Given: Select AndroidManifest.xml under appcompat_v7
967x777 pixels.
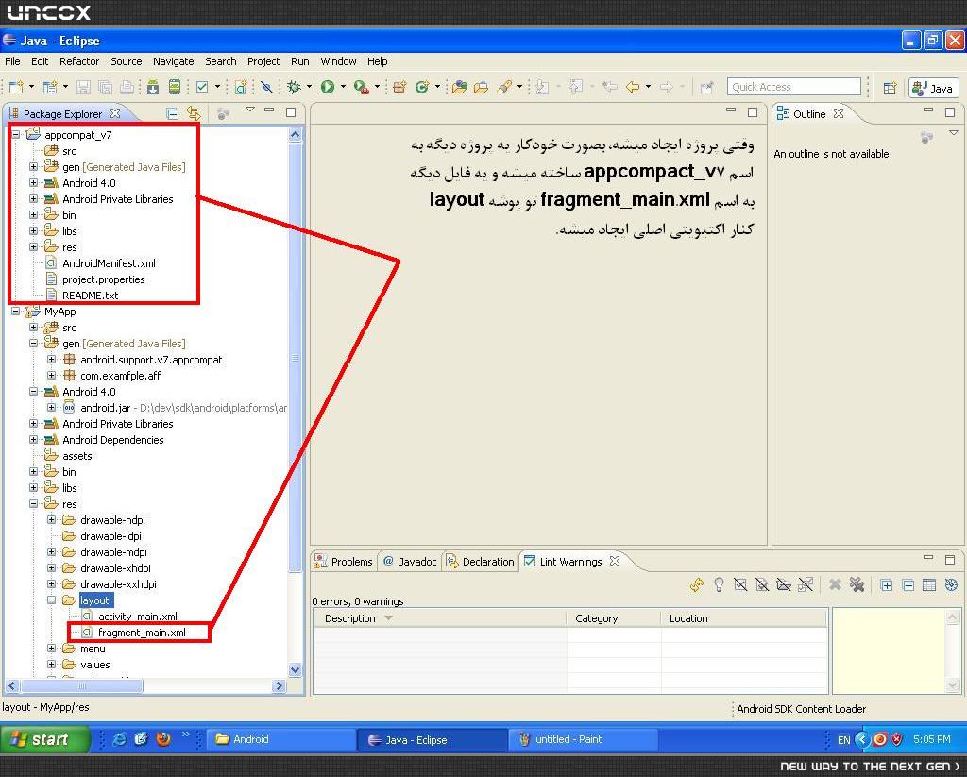Looking at the screenshot, I should pyautogui.click(x=109, y=263).
